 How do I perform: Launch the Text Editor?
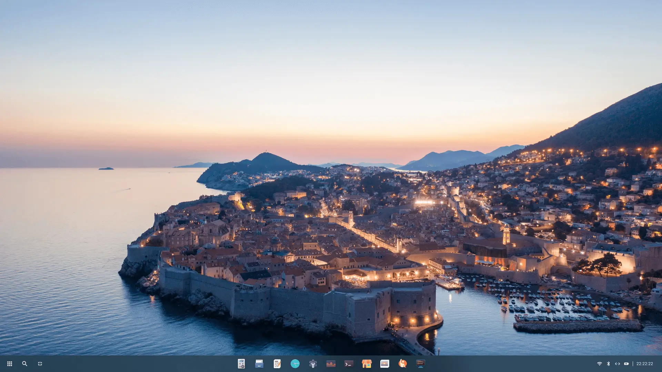[x=278, y=363]
